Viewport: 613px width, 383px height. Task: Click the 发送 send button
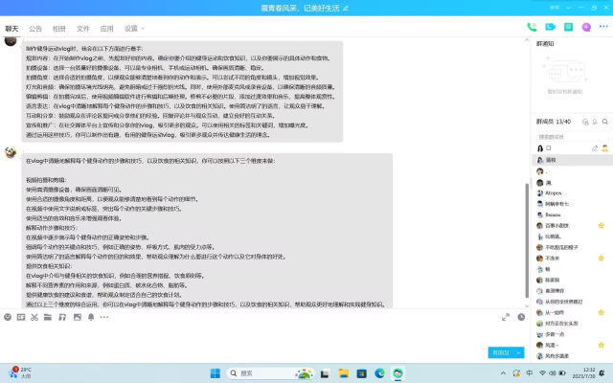pos(499,352)
